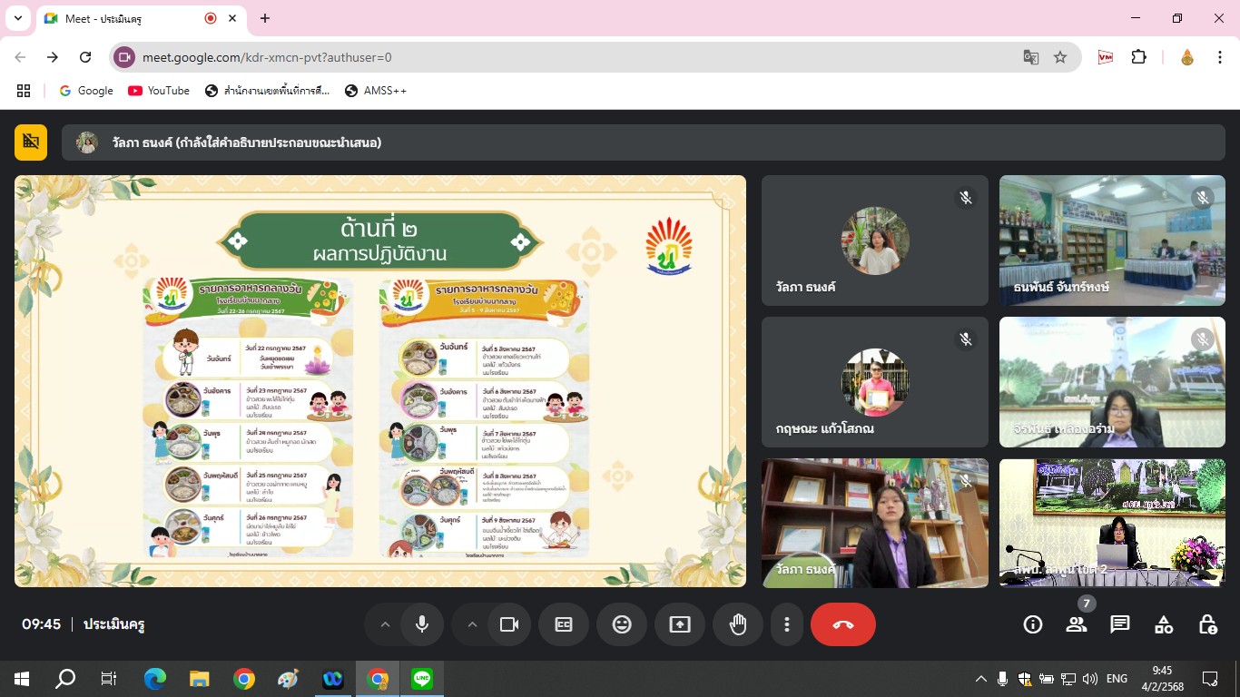This screenshot has width=1240, height=697.
Task: Click the red leave call button
Action: 842,624
